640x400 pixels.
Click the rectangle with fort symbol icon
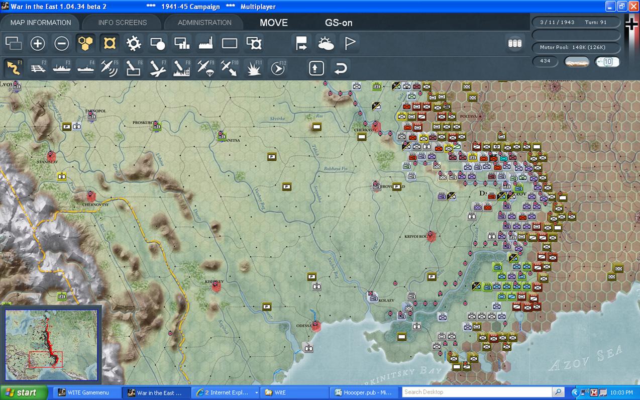pos(254,44)
